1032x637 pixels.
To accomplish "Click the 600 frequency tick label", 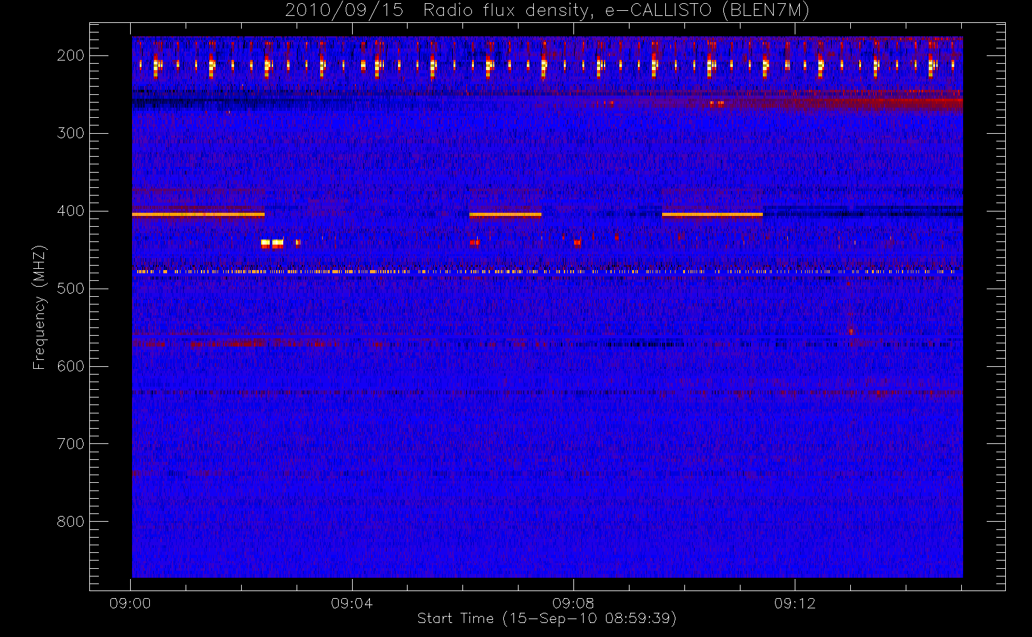I will [x=71, y=366].
